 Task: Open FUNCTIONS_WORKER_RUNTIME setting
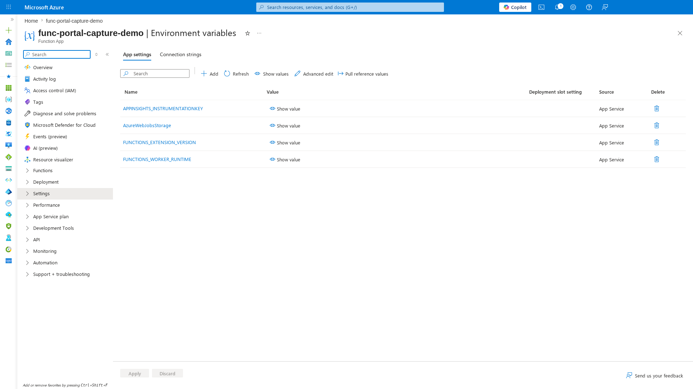pos(157,159)
